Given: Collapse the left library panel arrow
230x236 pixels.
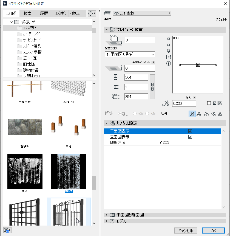Looking at the screenshot, I should pos(99,11).
